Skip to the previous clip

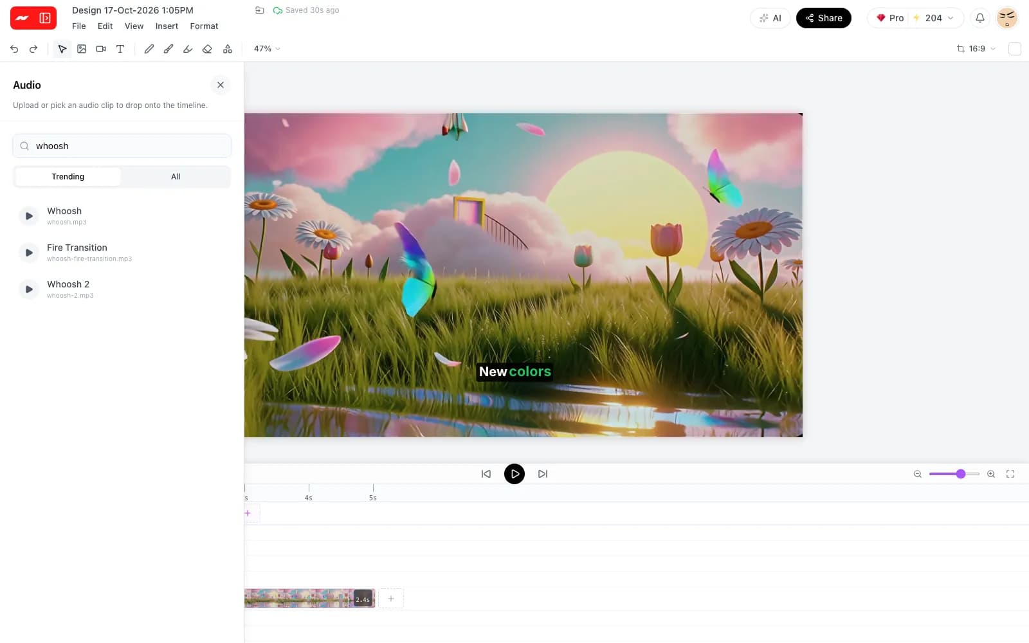click(x=486, y=474)
